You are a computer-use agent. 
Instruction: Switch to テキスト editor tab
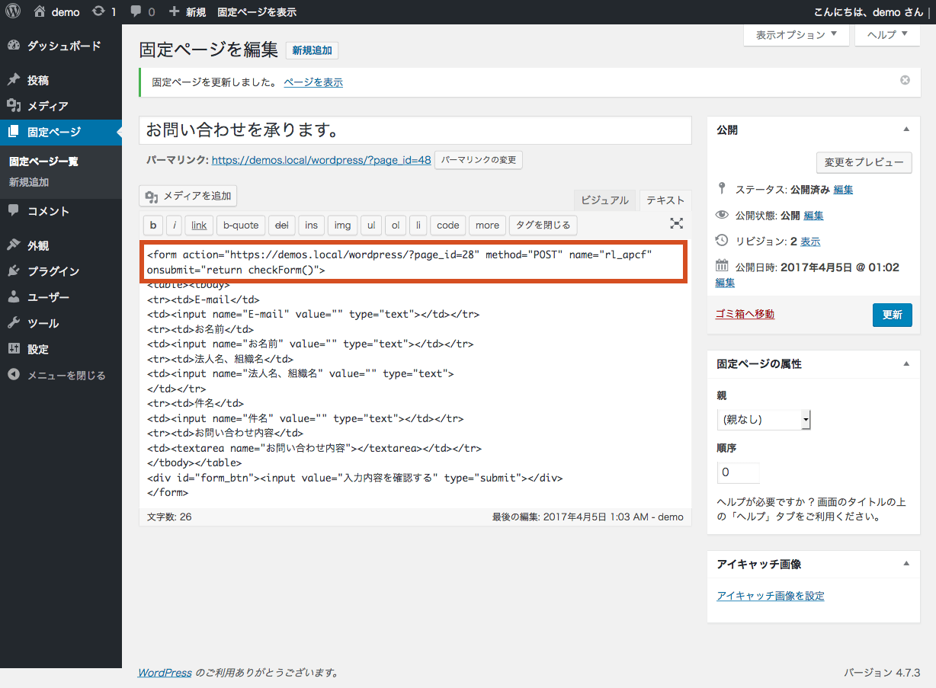coord(665,200)
